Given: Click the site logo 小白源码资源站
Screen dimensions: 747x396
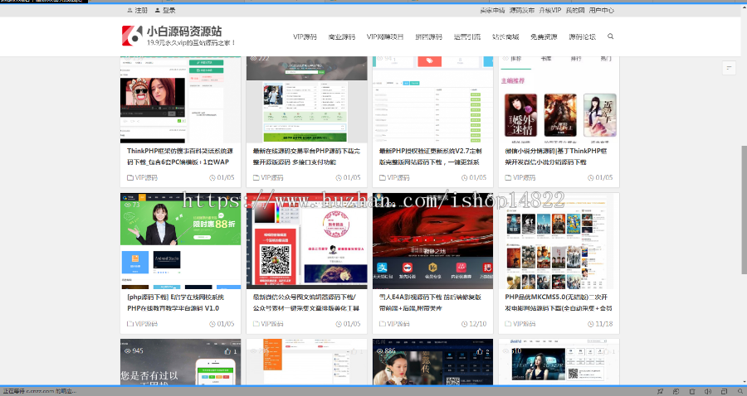Looking at the screenshot, I should pos(178,36).
